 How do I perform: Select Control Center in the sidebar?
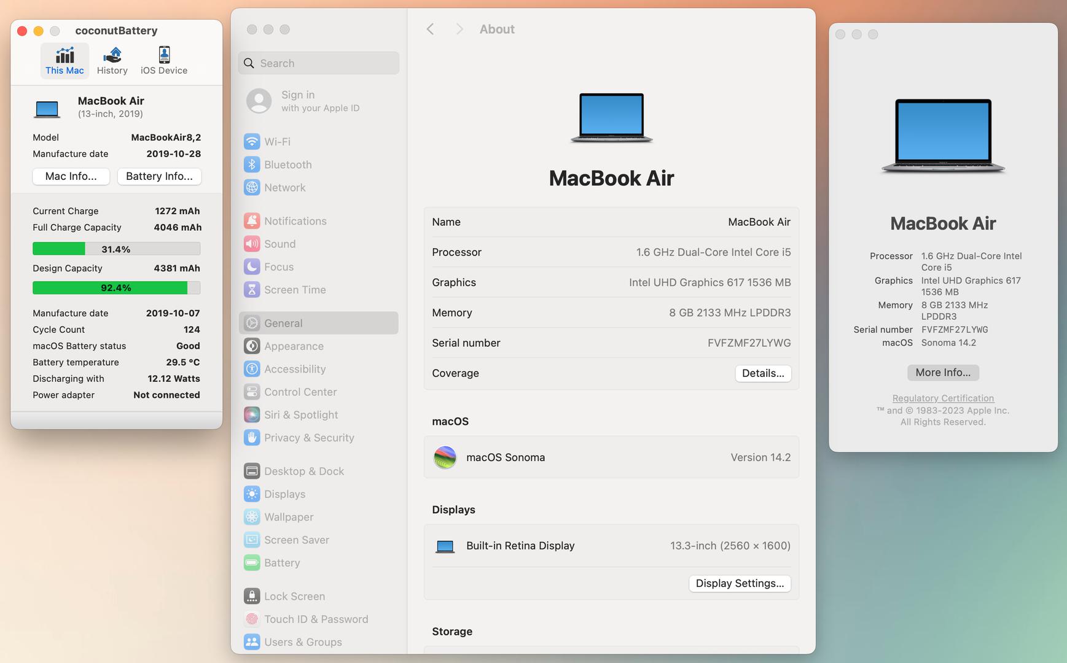coord(300,392)
